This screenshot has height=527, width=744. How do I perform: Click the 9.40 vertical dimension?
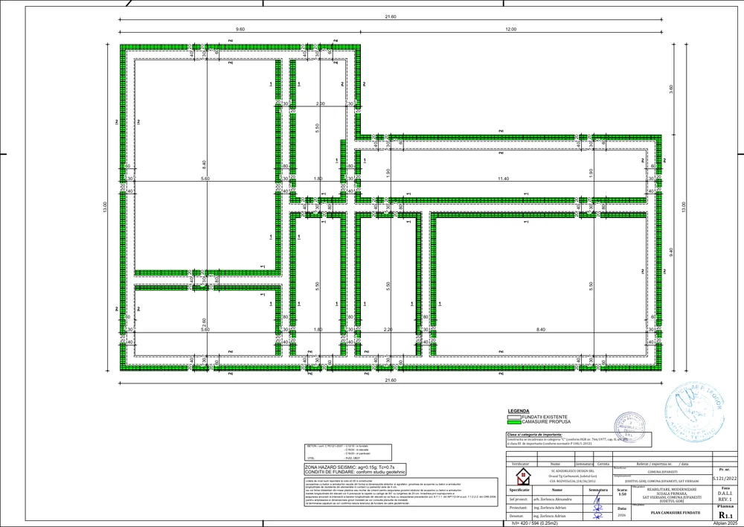point(671,252)
